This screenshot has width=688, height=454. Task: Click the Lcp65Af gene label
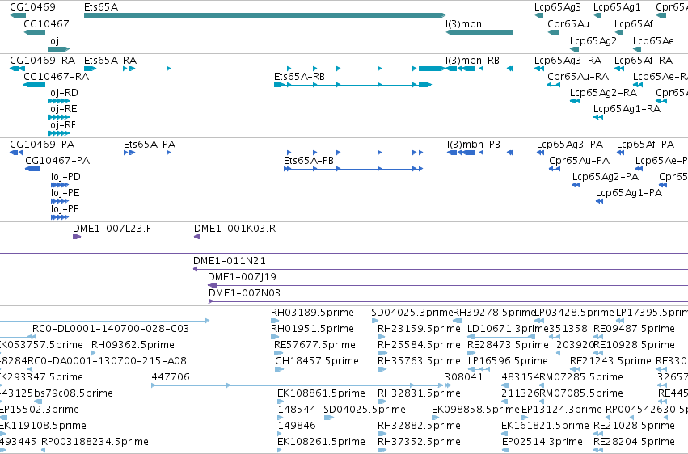click(633, 23)
